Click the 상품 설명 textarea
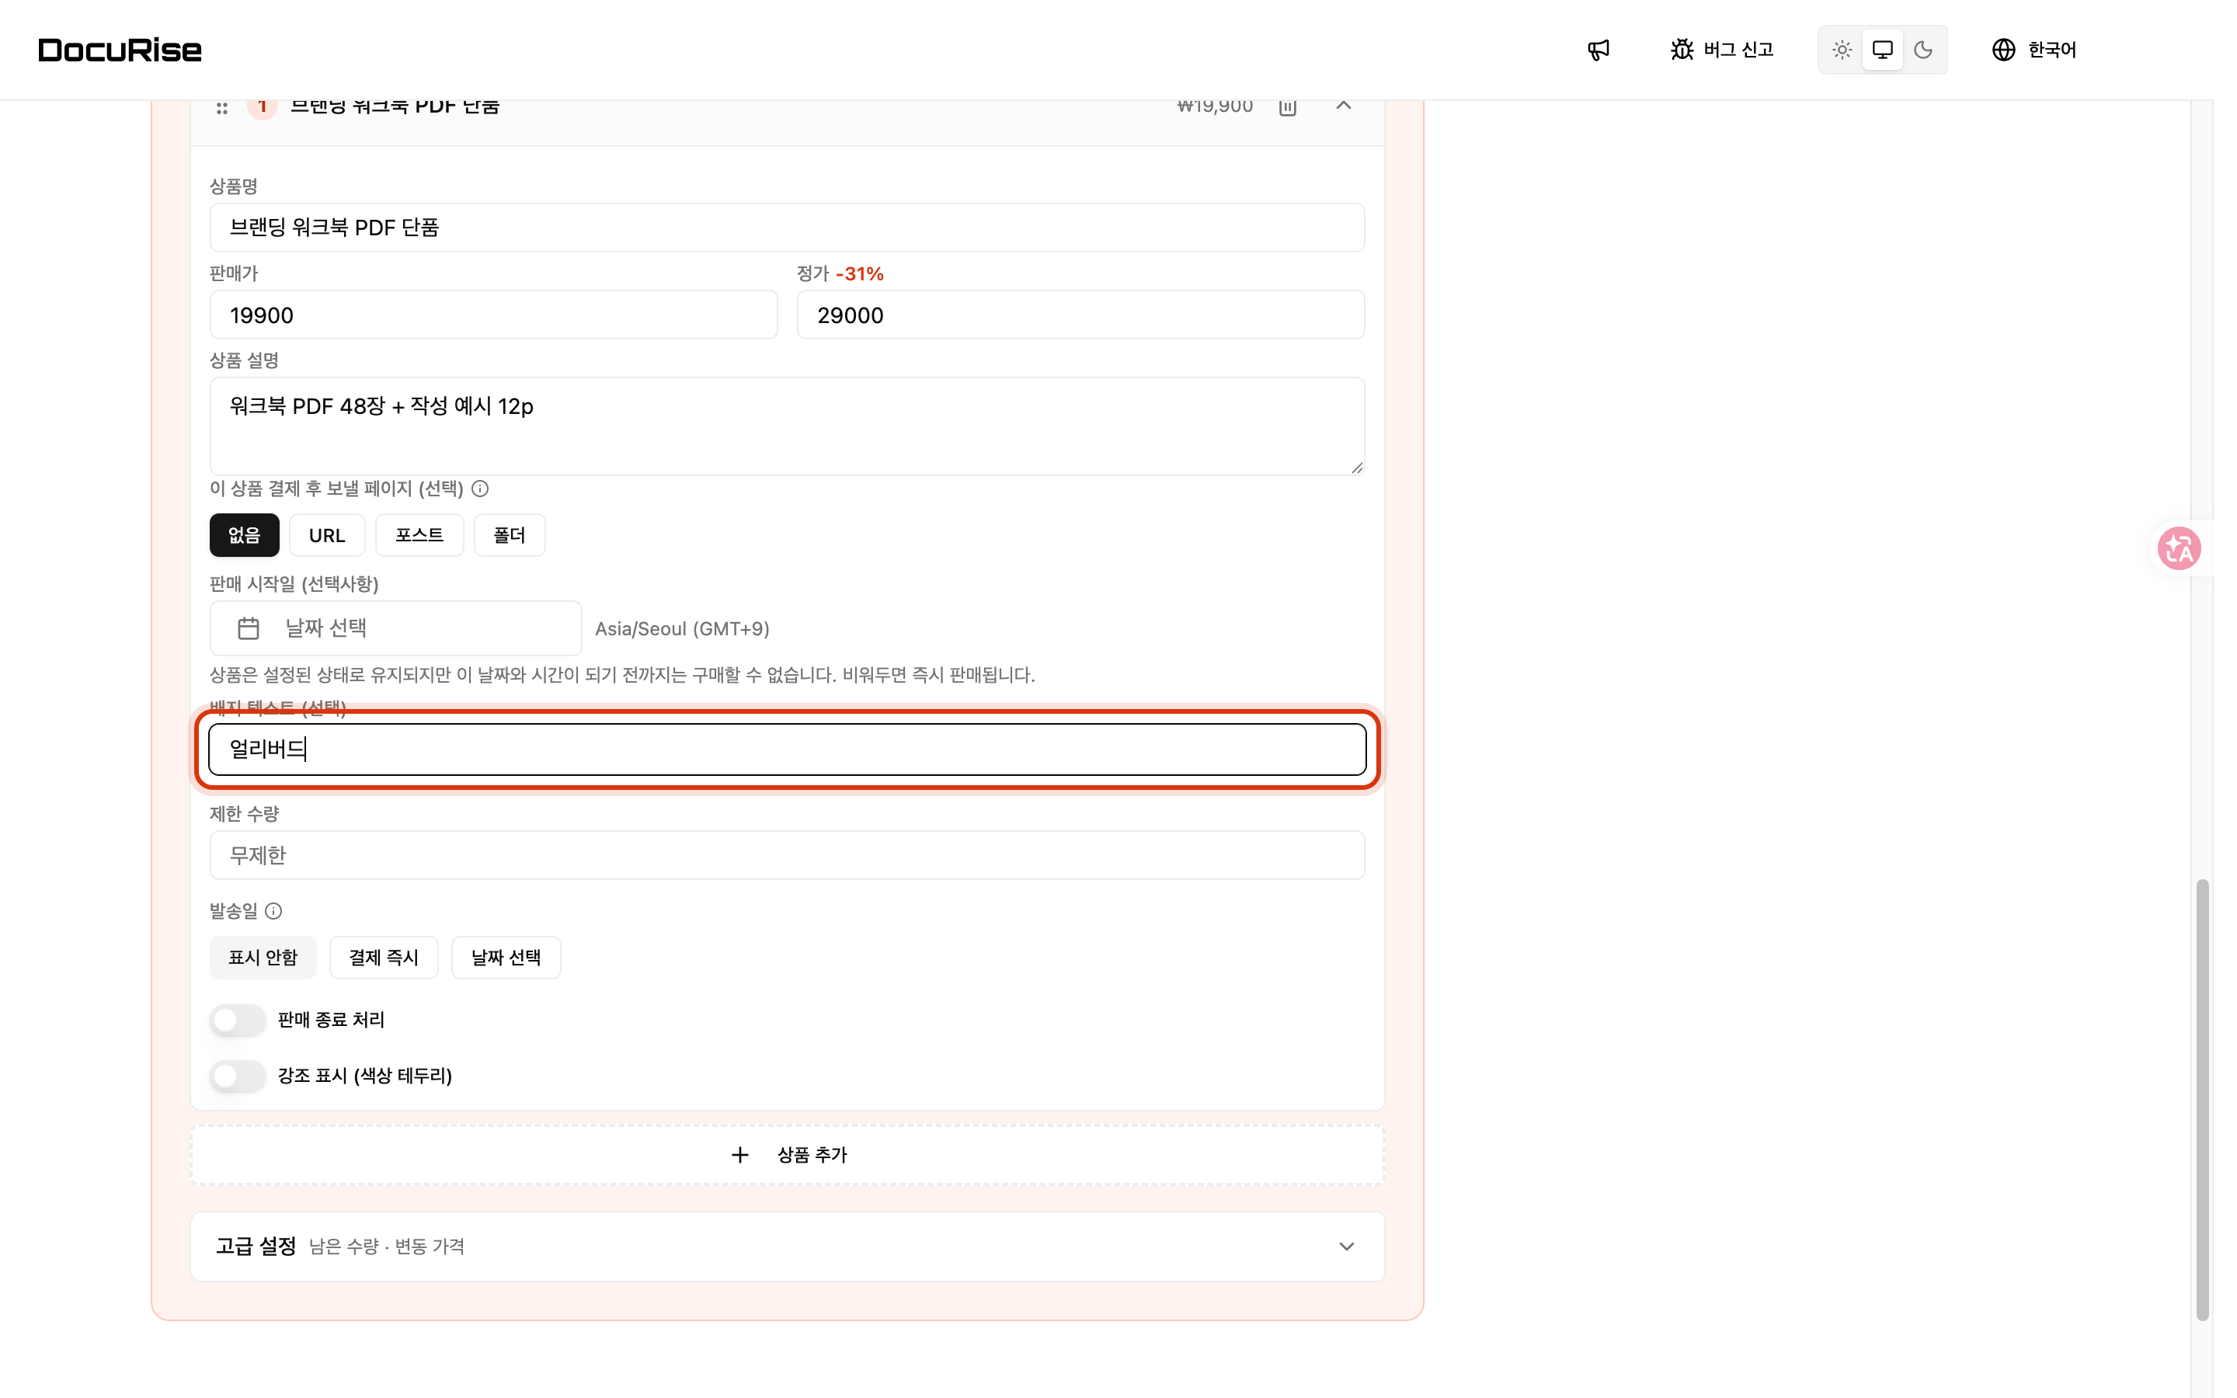Screen dimensions: 2237x1398 point(788,426)
